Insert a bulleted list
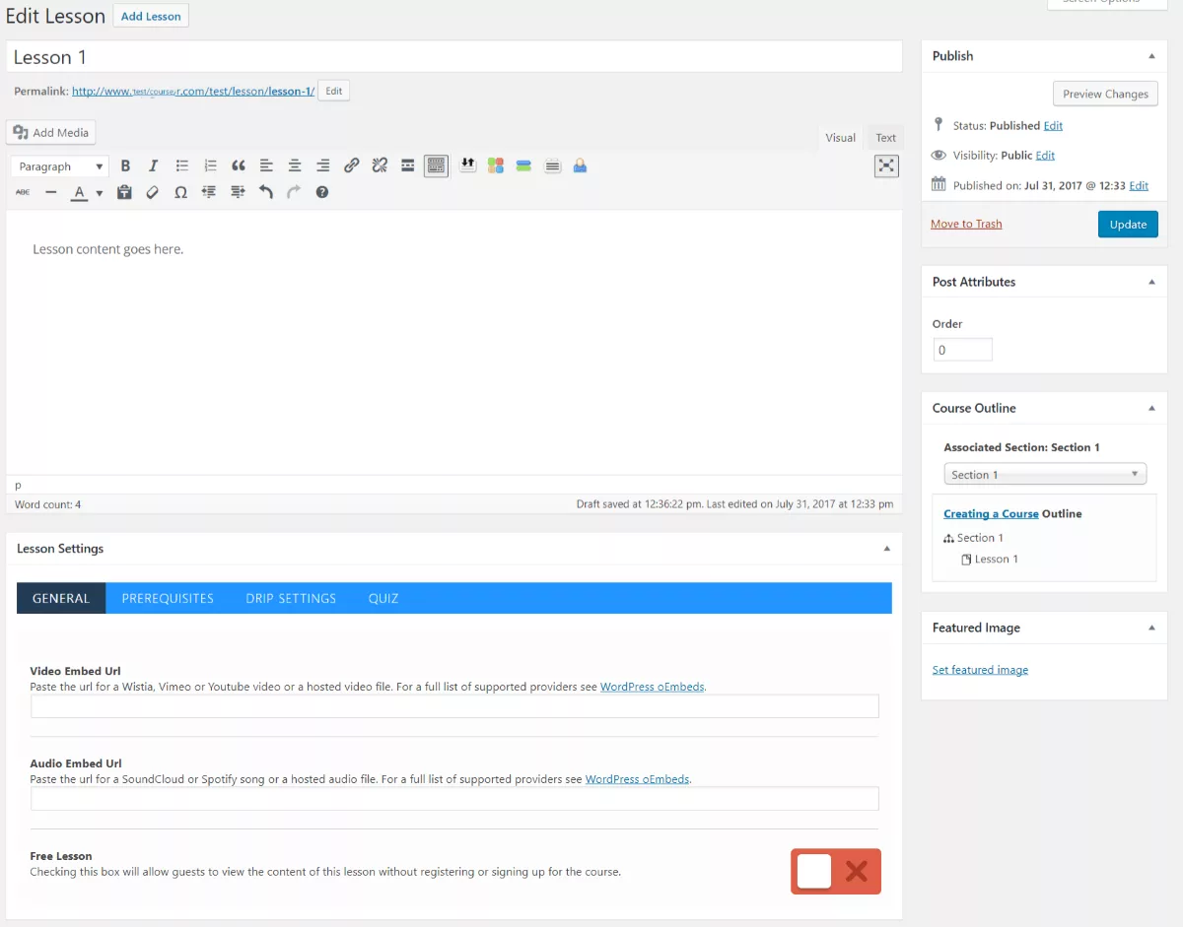The image size is (1183, 927). point(181,166)
